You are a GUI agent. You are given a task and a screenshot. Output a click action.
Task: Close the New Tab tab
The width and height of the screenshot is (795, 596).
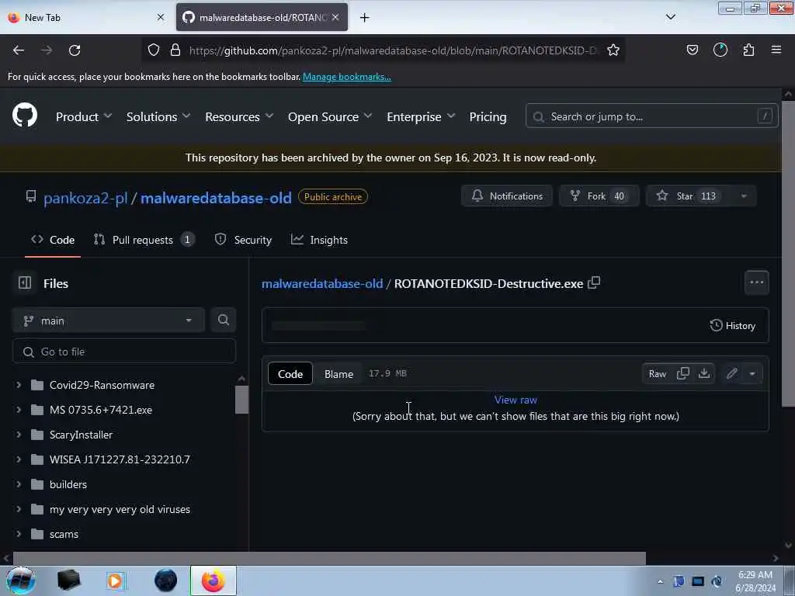161,17
